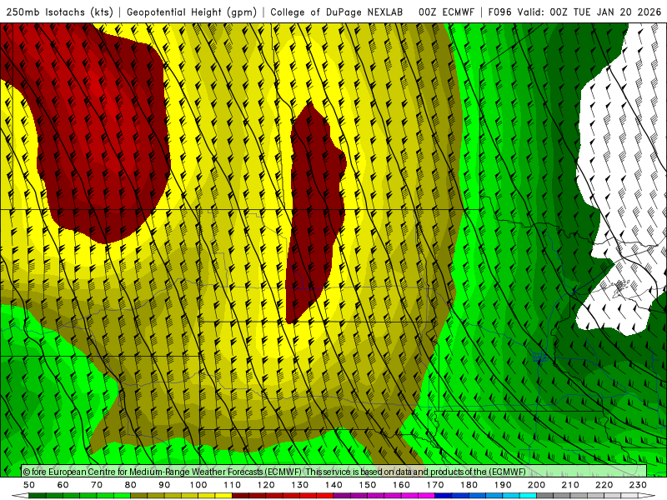The width and height of the screenshot is (667, 500).
Task: Click the "230" legend scale label
Action: (638, 485)
